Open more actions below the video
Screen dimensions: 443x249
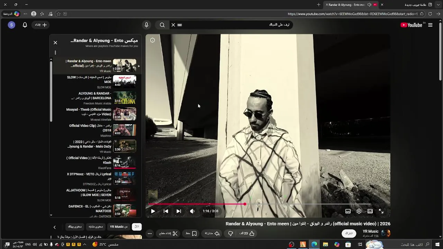pyautogui.click(x=150, y=233)
